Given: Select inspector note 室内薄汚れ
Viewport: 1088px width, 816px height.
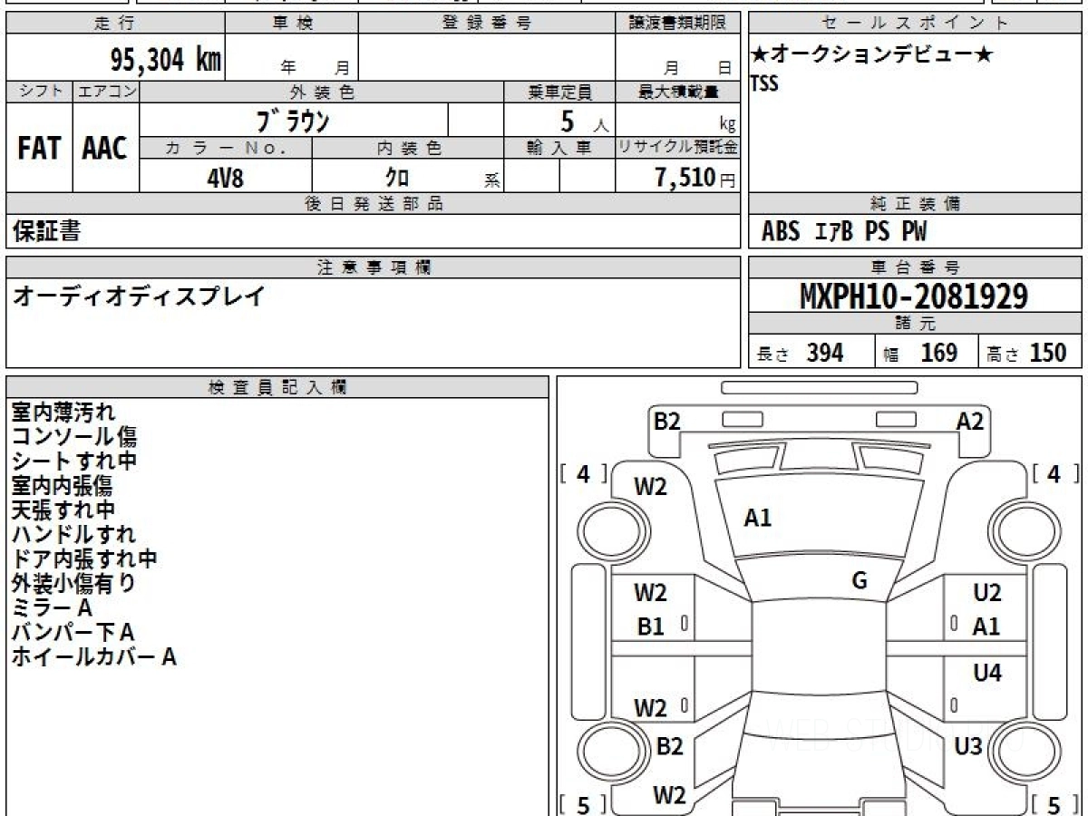Looking at the screenshot, I should tap(63, 413).
